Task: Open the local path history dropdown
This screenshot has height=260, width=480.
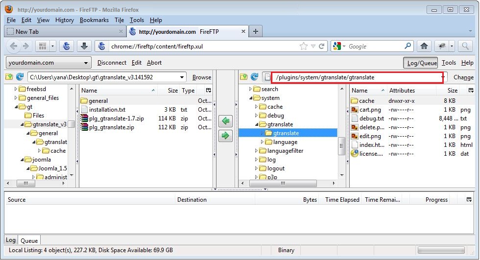Action: pyautogui.click(x=182, y=77)
